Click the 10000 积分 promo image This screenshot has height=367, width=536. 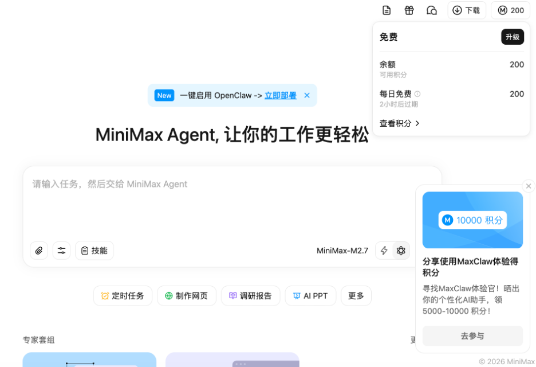click(472, 220)
